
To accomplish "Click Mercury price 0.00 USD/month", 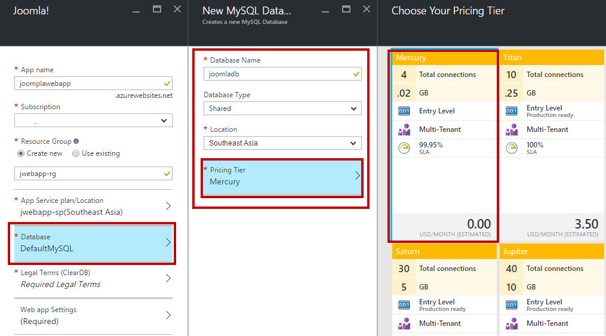I will [x=455, y=228].
